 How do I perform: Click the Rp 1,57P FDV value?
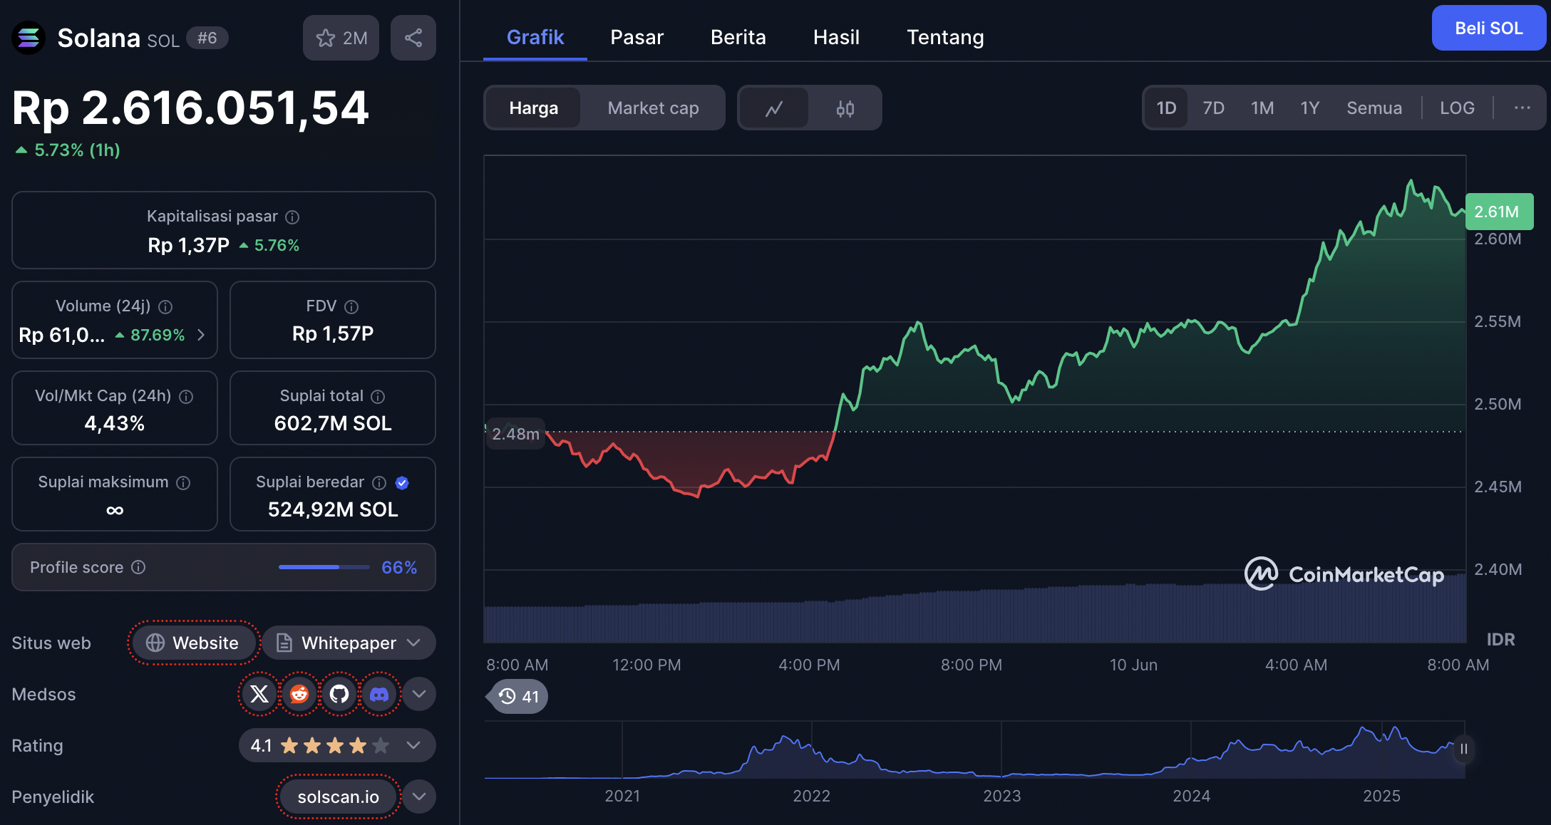pyautogui.click(x=333, y=333)
